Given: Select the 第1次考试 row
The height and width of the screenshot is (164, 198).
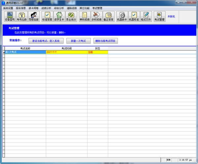Looking at the screenshot, I should 25,52.
